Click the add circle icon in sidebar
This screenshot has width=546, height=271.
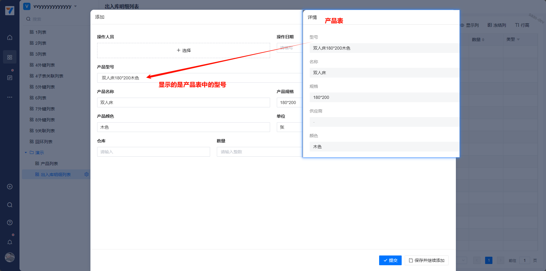point(10,186)
